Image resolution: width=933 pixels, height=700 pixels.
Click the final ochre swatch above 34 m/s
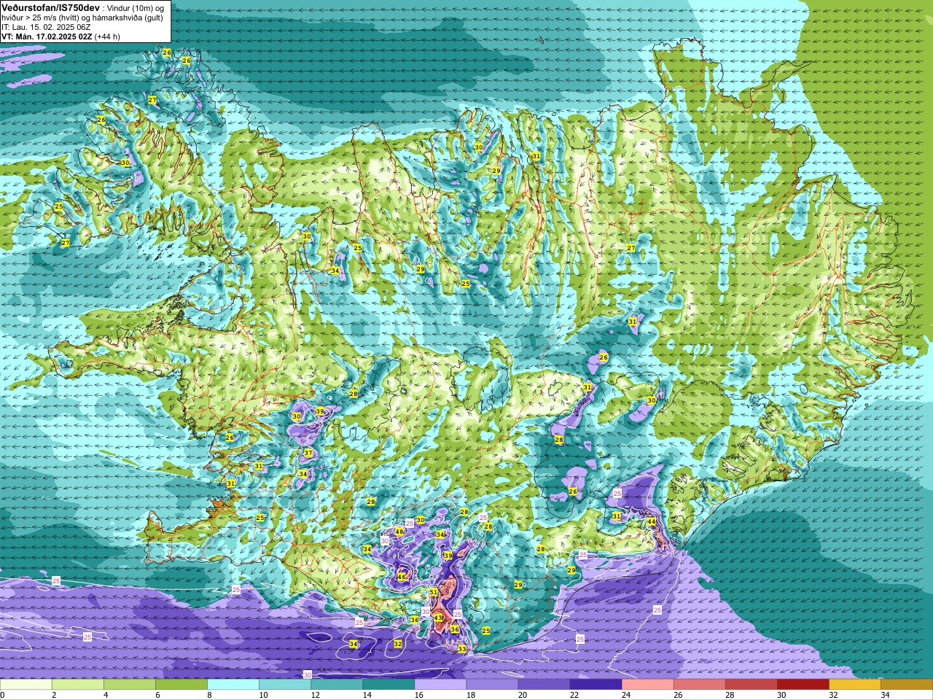(x=907, y=685)
